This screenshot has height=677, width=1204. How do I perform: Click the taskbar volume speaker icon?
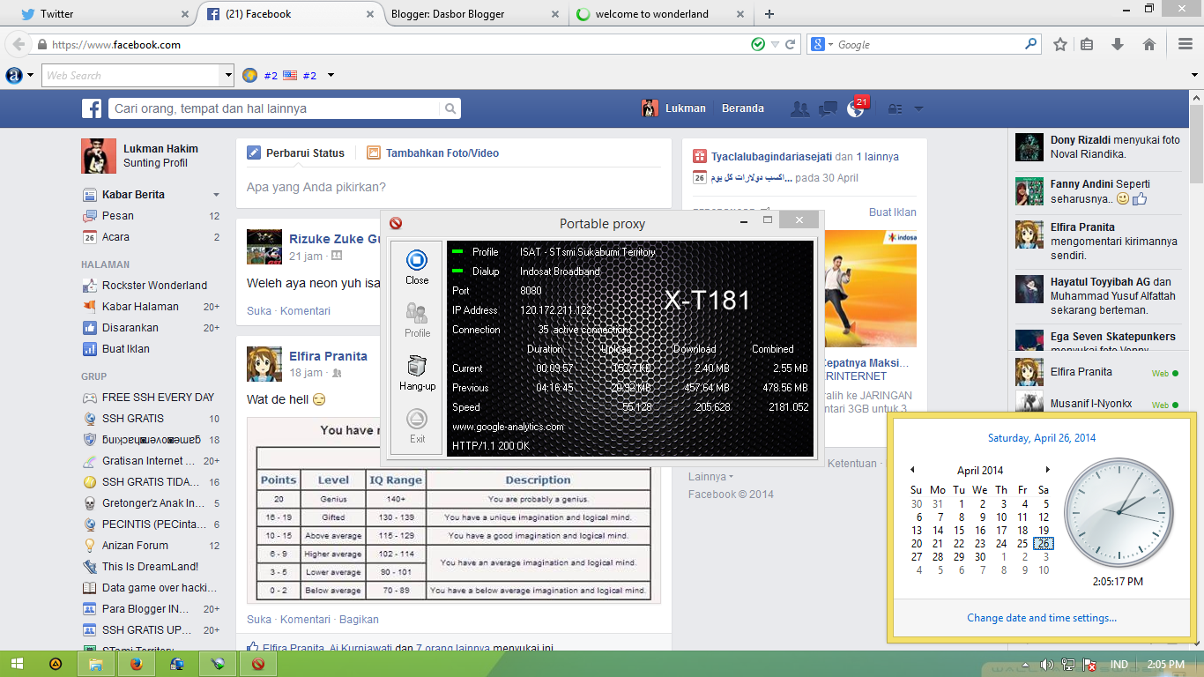[x=1046, y=664]
